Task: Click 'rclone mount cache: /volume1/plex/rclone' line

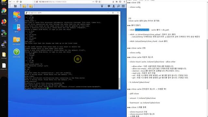Action: click(x=152, y=62)
